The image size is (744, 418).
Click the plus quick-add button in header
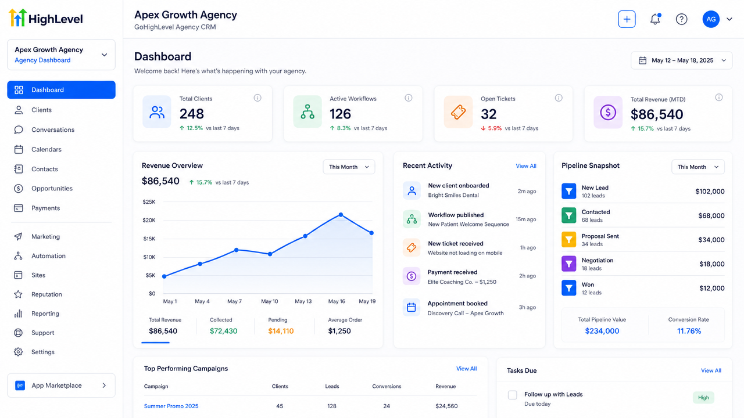627,19
